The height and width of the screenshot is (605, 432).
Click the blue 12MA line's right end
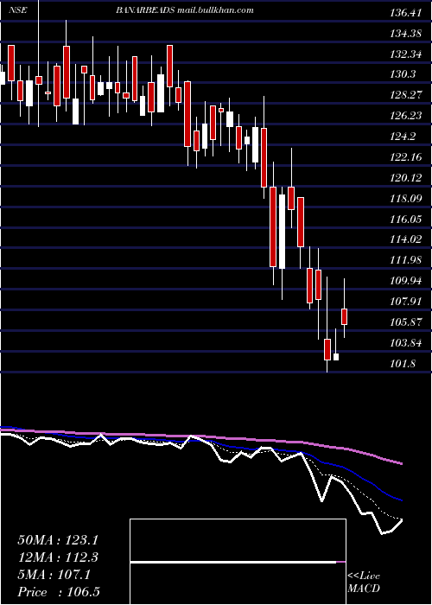[401, 500]
